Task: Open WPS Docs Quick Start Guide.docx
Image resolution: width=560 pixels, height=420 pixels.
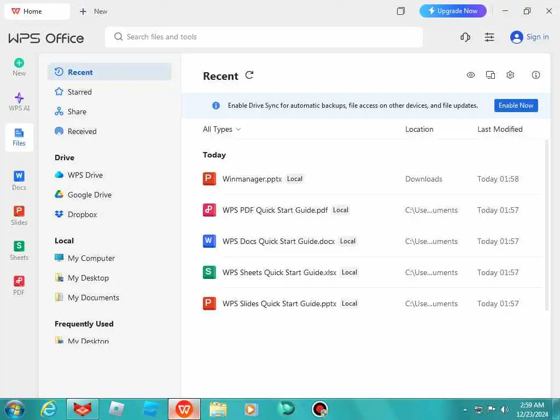Action: coord(278,241)
